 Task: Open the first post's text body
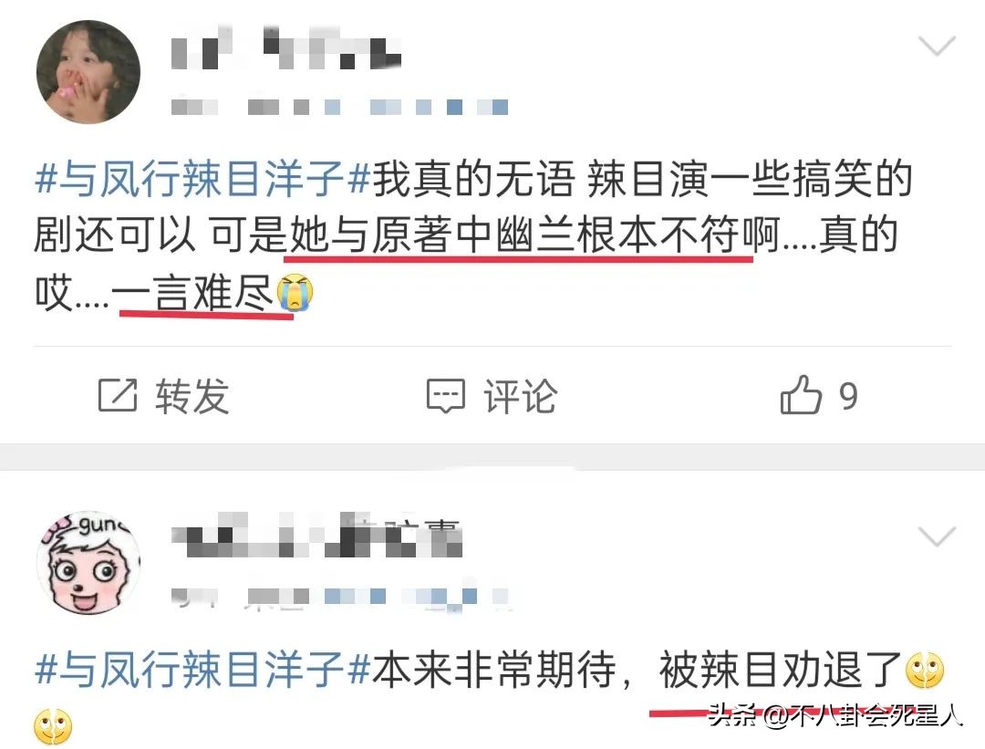(472, 235)
